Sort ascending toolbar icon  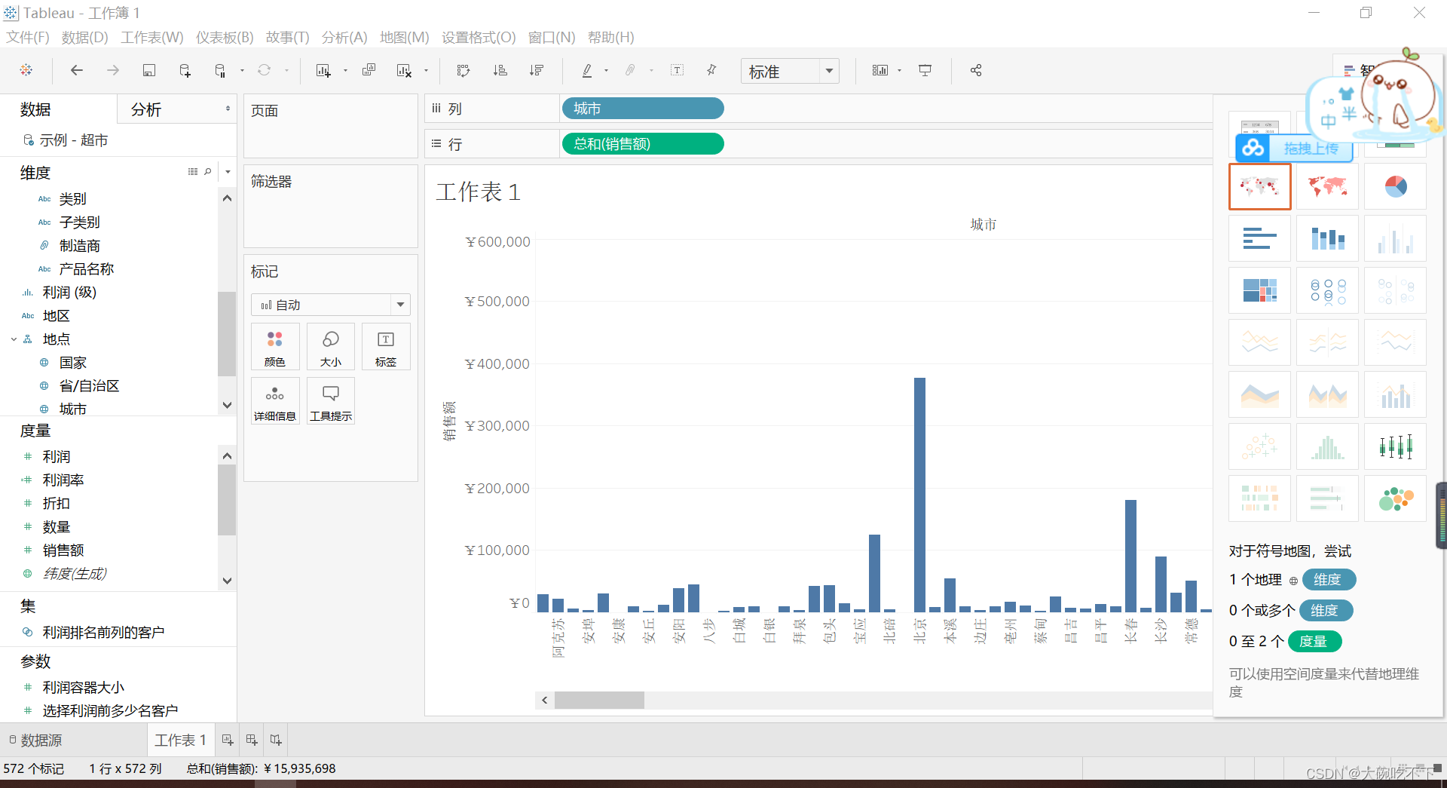(500, 70)
